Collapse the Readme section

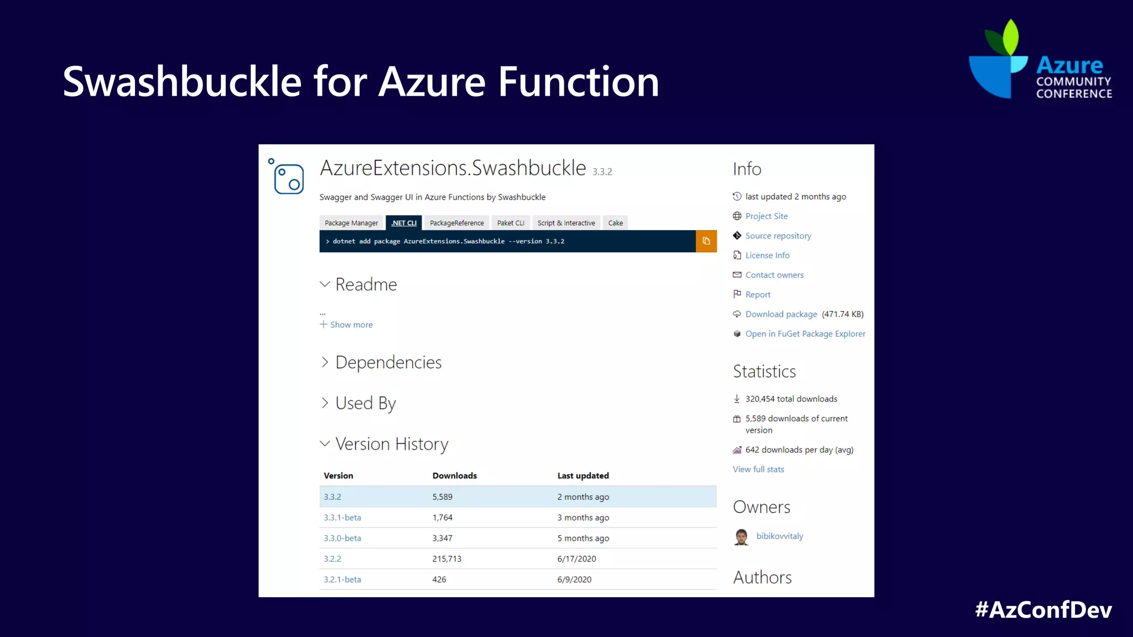(325, 284)
